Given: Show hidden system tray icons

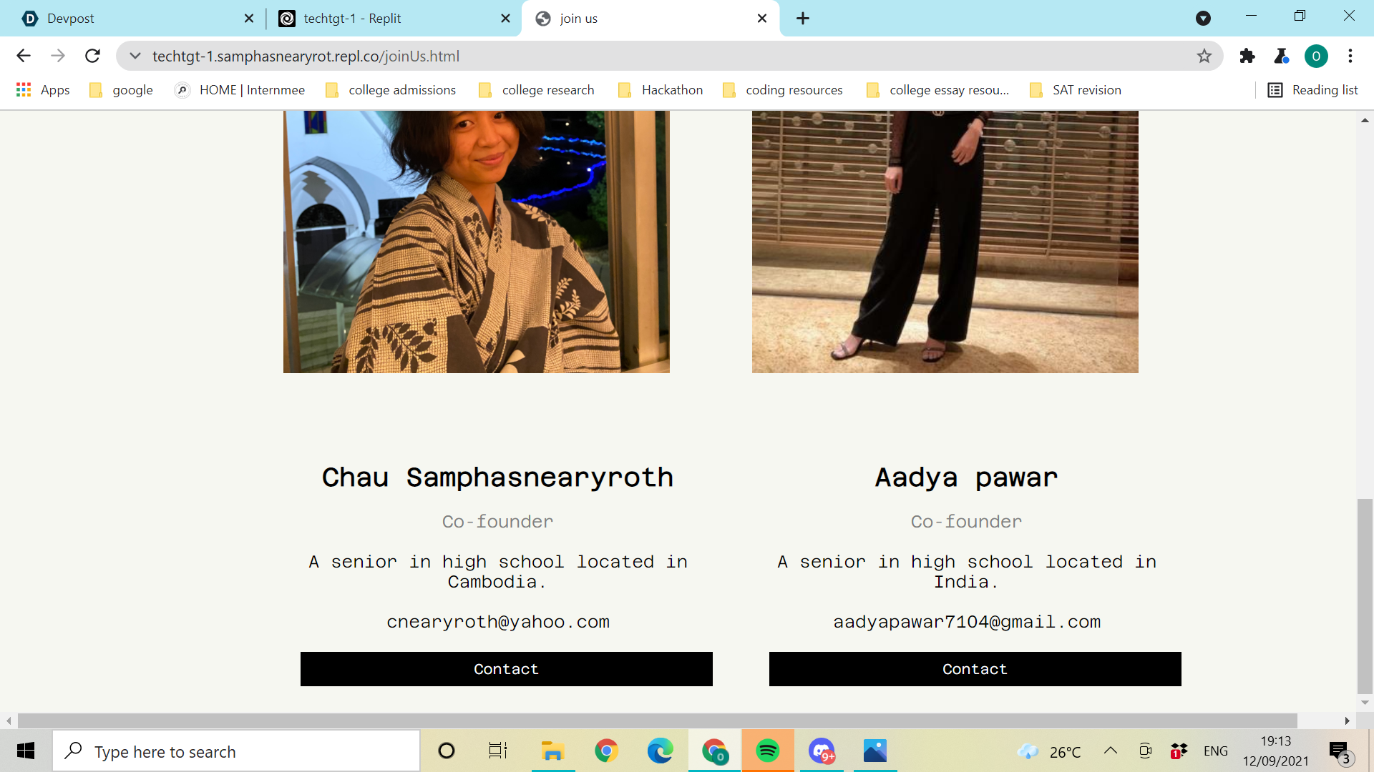Looking at the screenshot, I should (1110, 751).
